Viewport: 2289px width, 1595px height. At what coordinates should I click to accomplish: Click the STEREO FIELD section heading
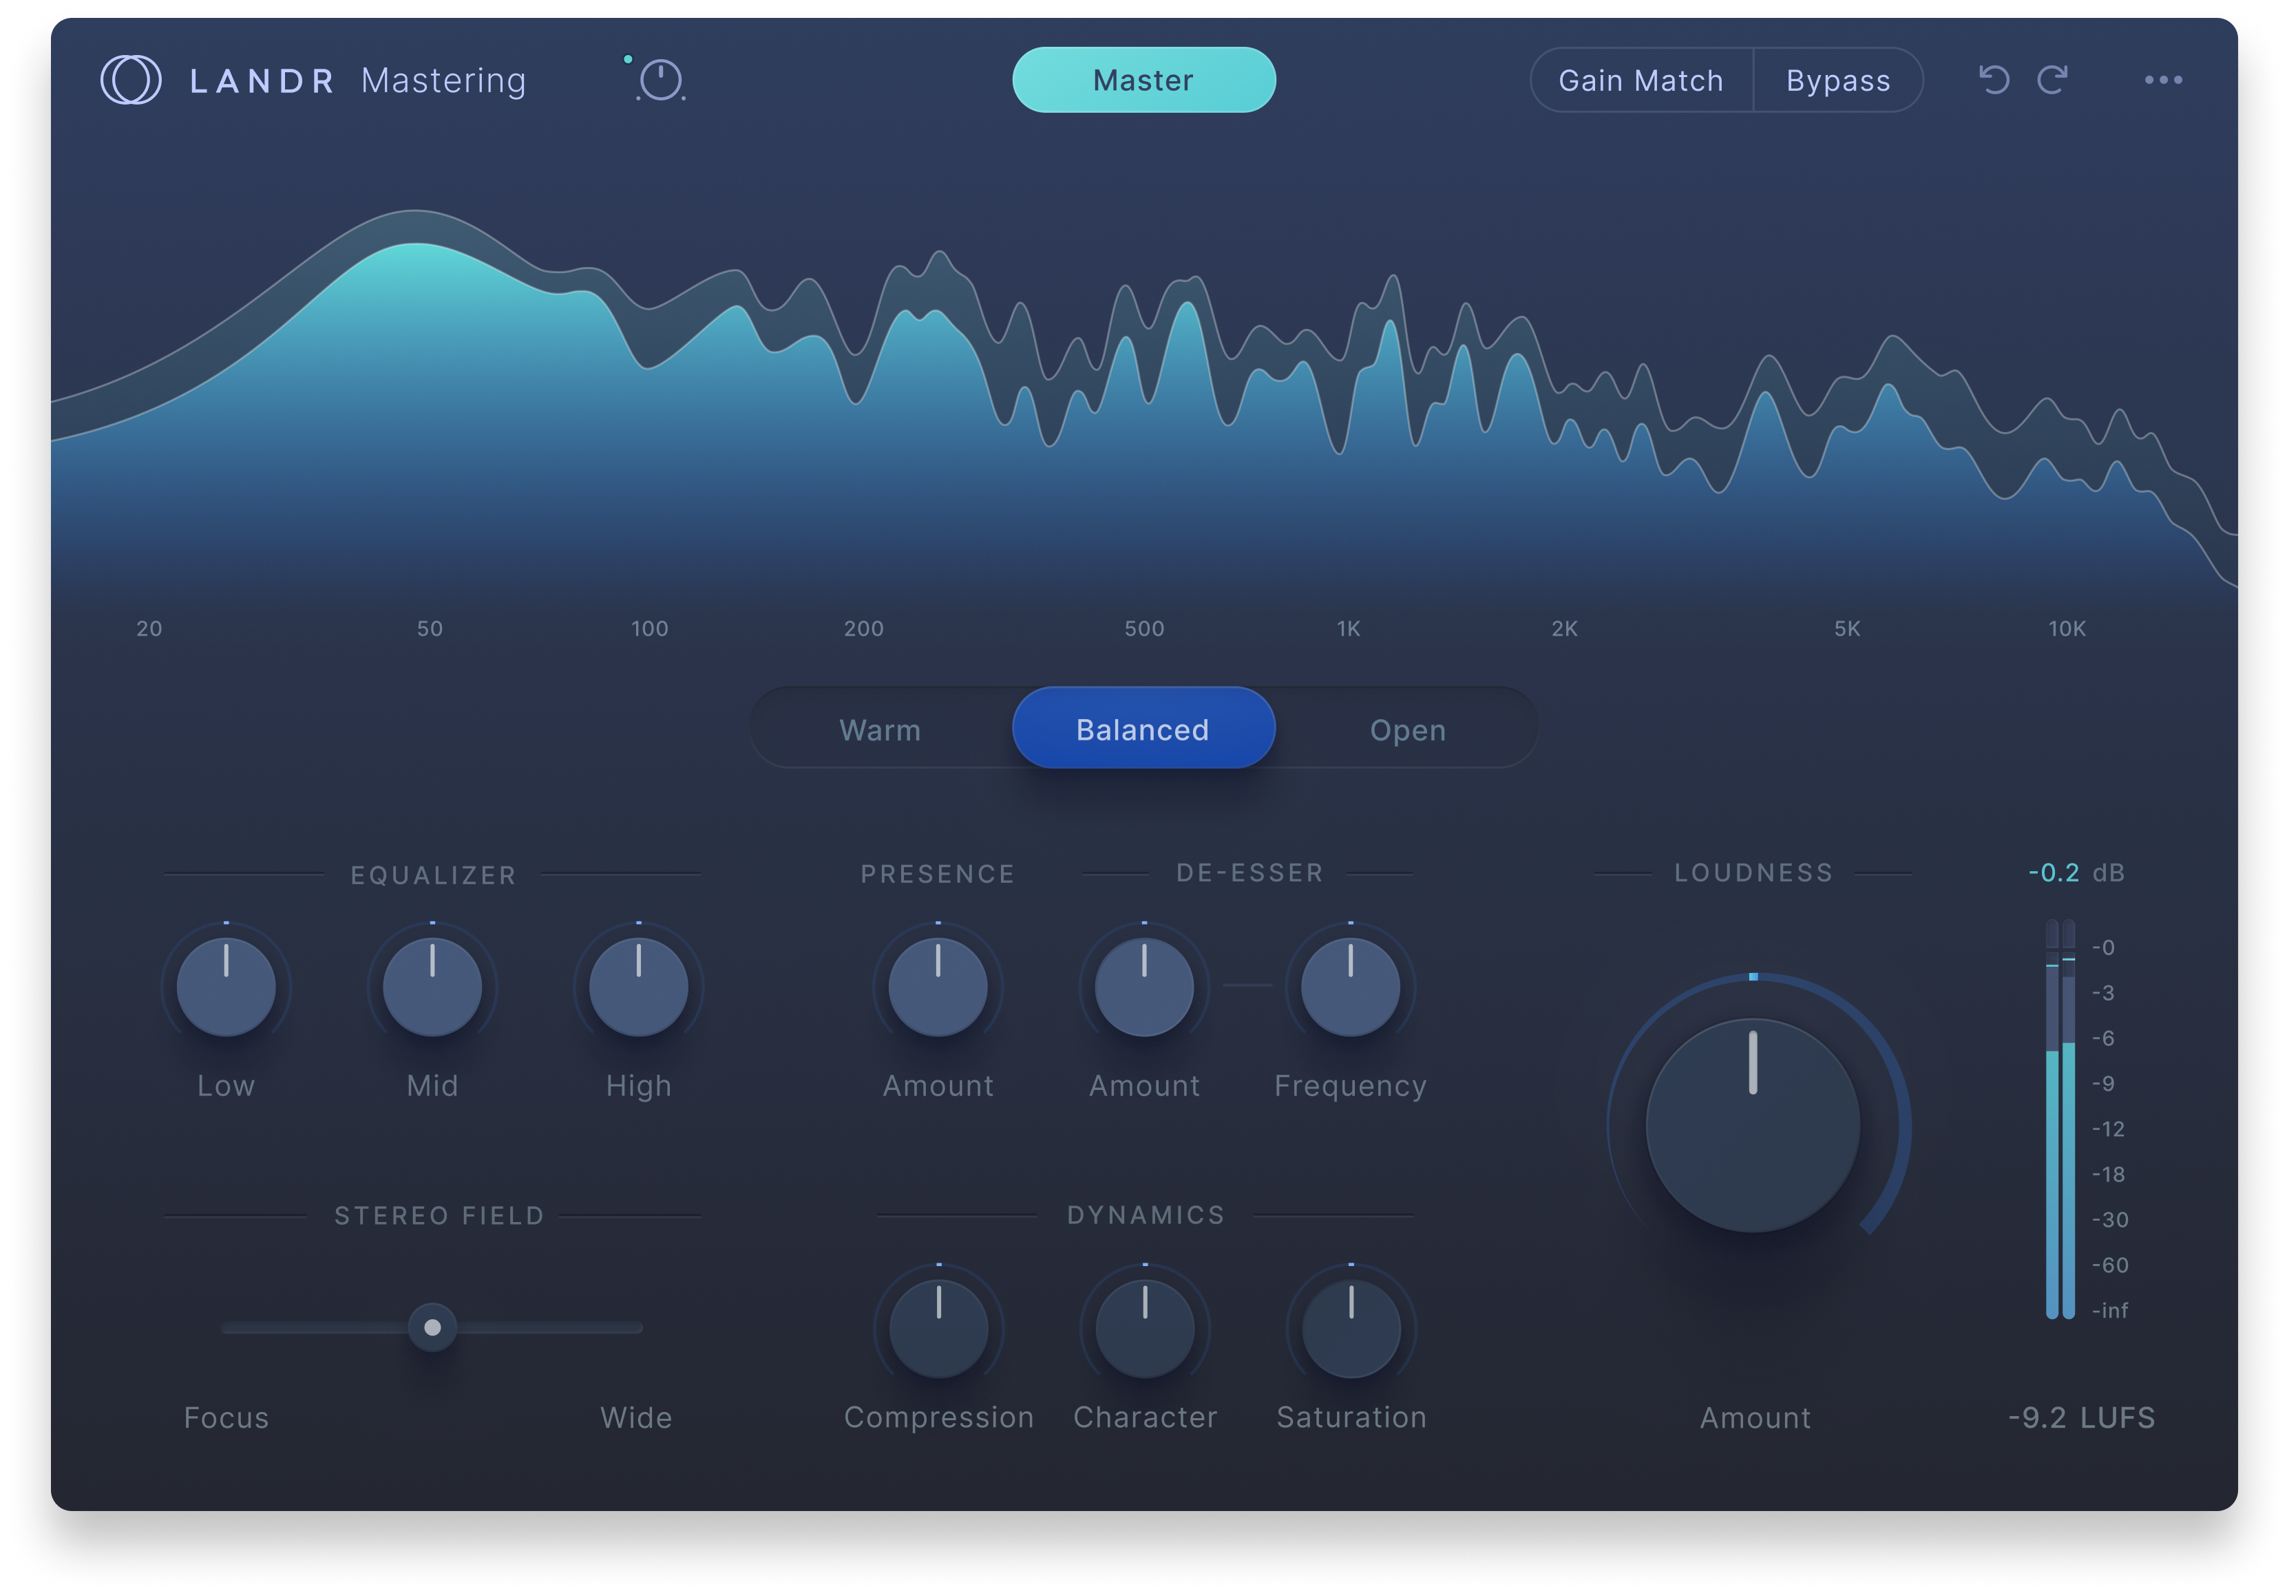click(x=440, y=1215)
